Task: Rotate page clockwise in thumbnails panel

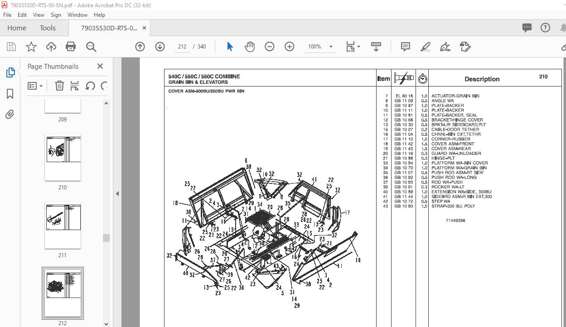Action: (x=104, y=86)
